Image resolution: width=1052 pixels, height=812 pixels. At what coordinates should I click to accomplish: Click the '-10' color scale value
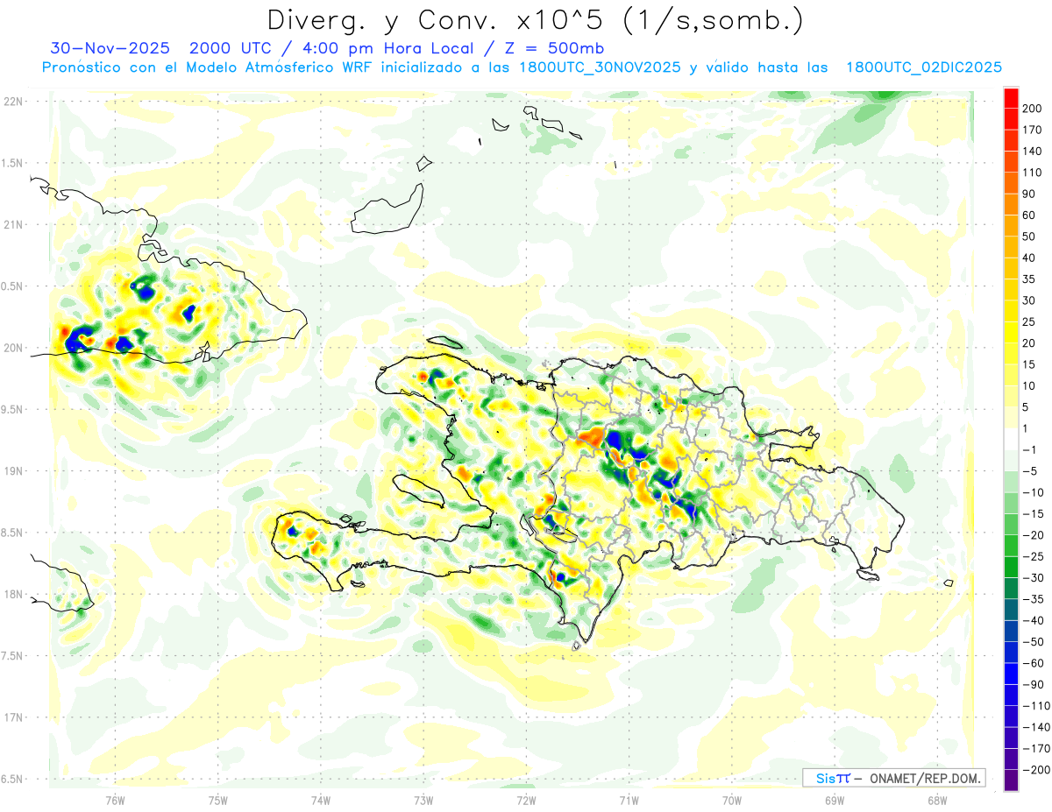coord(1032,492)
